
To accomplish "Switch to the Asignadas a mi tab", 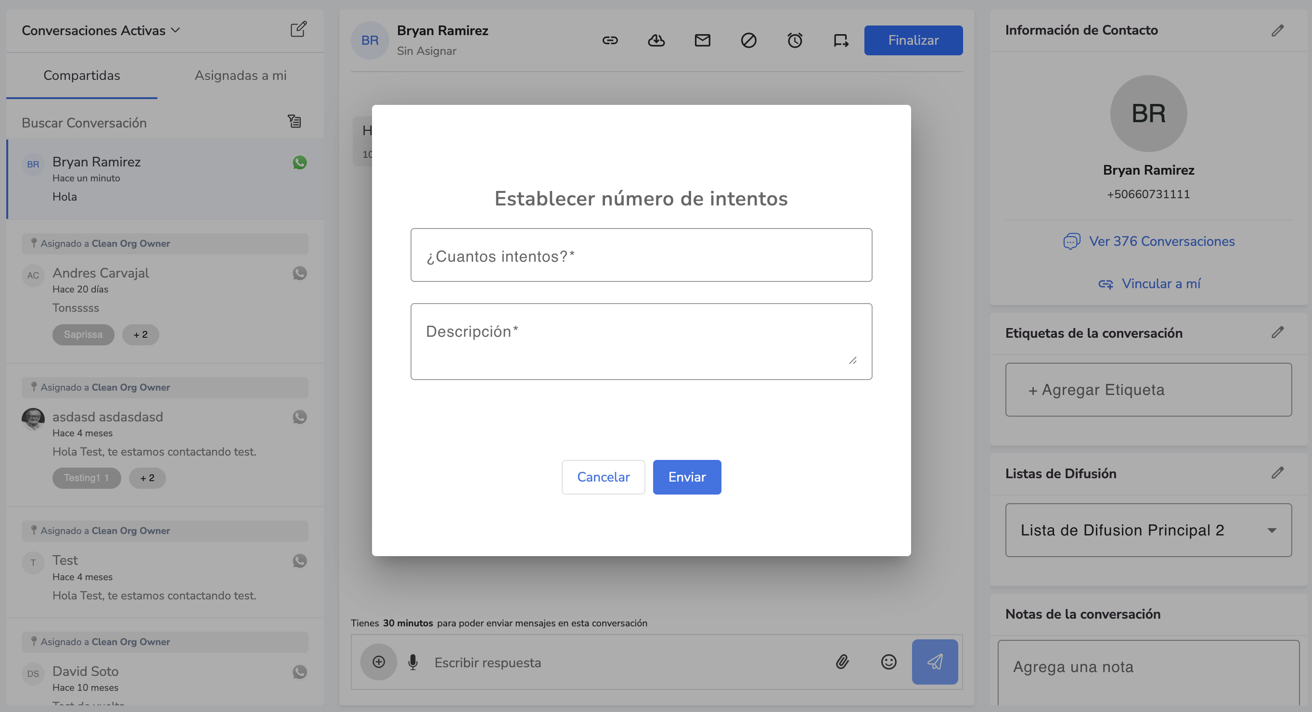I will pyautogui.click(x=240, y=76).
